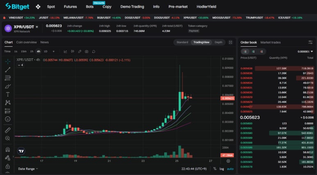Click the pencil drawing toolbar icon
Screen dimensions: 317x175
tap(80, 52)
